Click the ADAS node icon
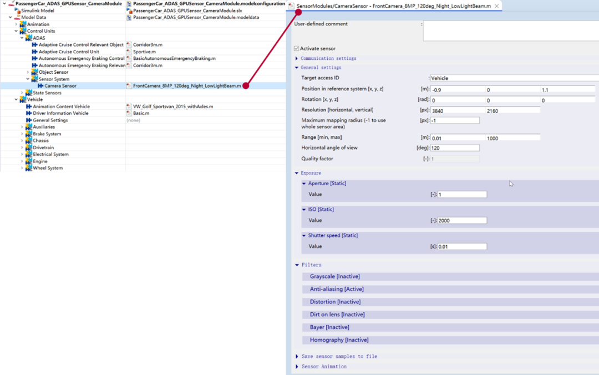Viewport: 599px width, 375px height. [29, 38]
